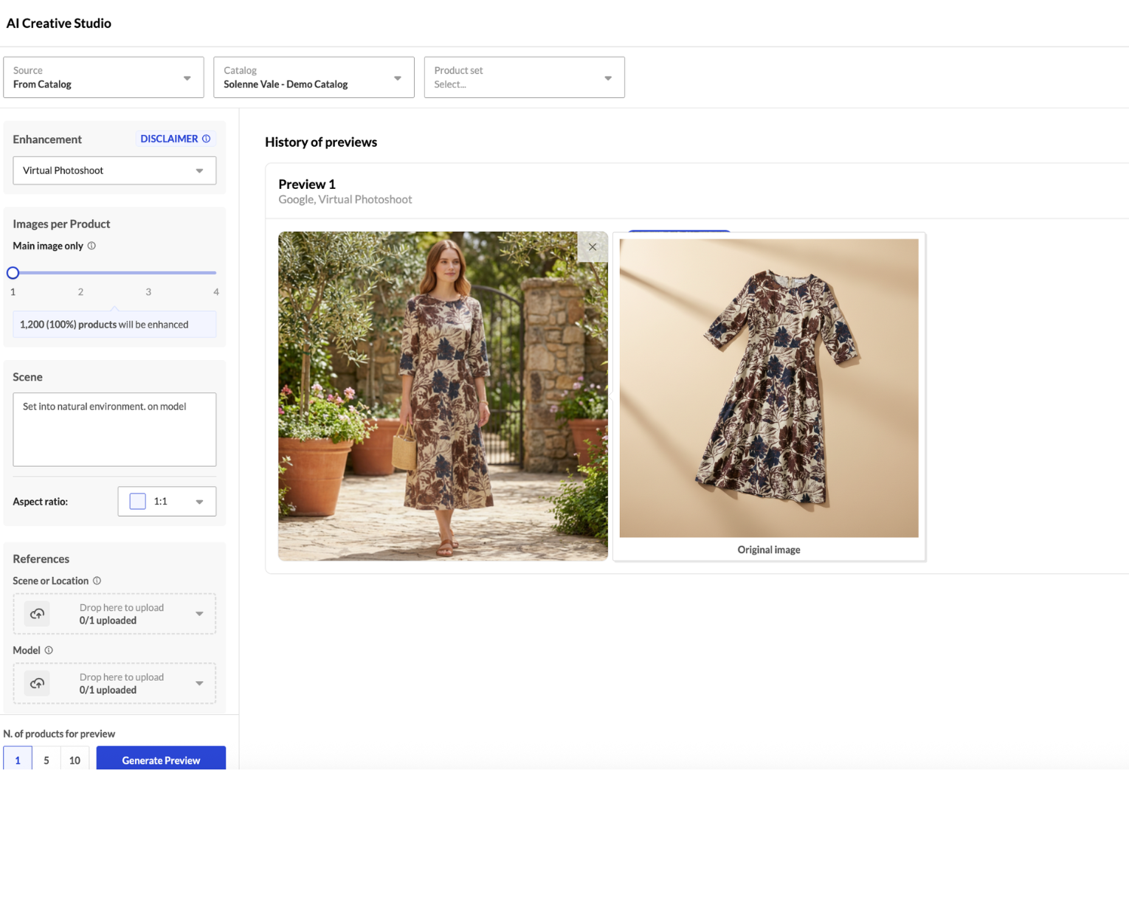Open the Disclaimer info icon
The width and height of the screenshot is (1129, 917).
[207, 139]
